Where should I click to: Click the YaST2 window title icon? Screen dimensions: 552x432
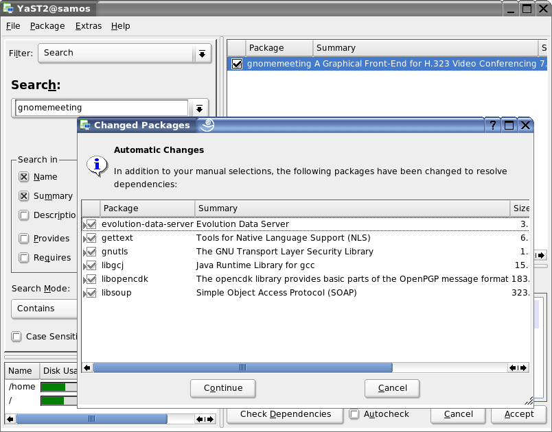[x=8, y=8]
